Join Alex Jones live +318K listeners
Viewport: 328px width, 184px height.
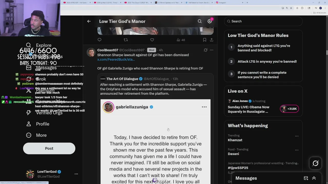coord(289,109)
